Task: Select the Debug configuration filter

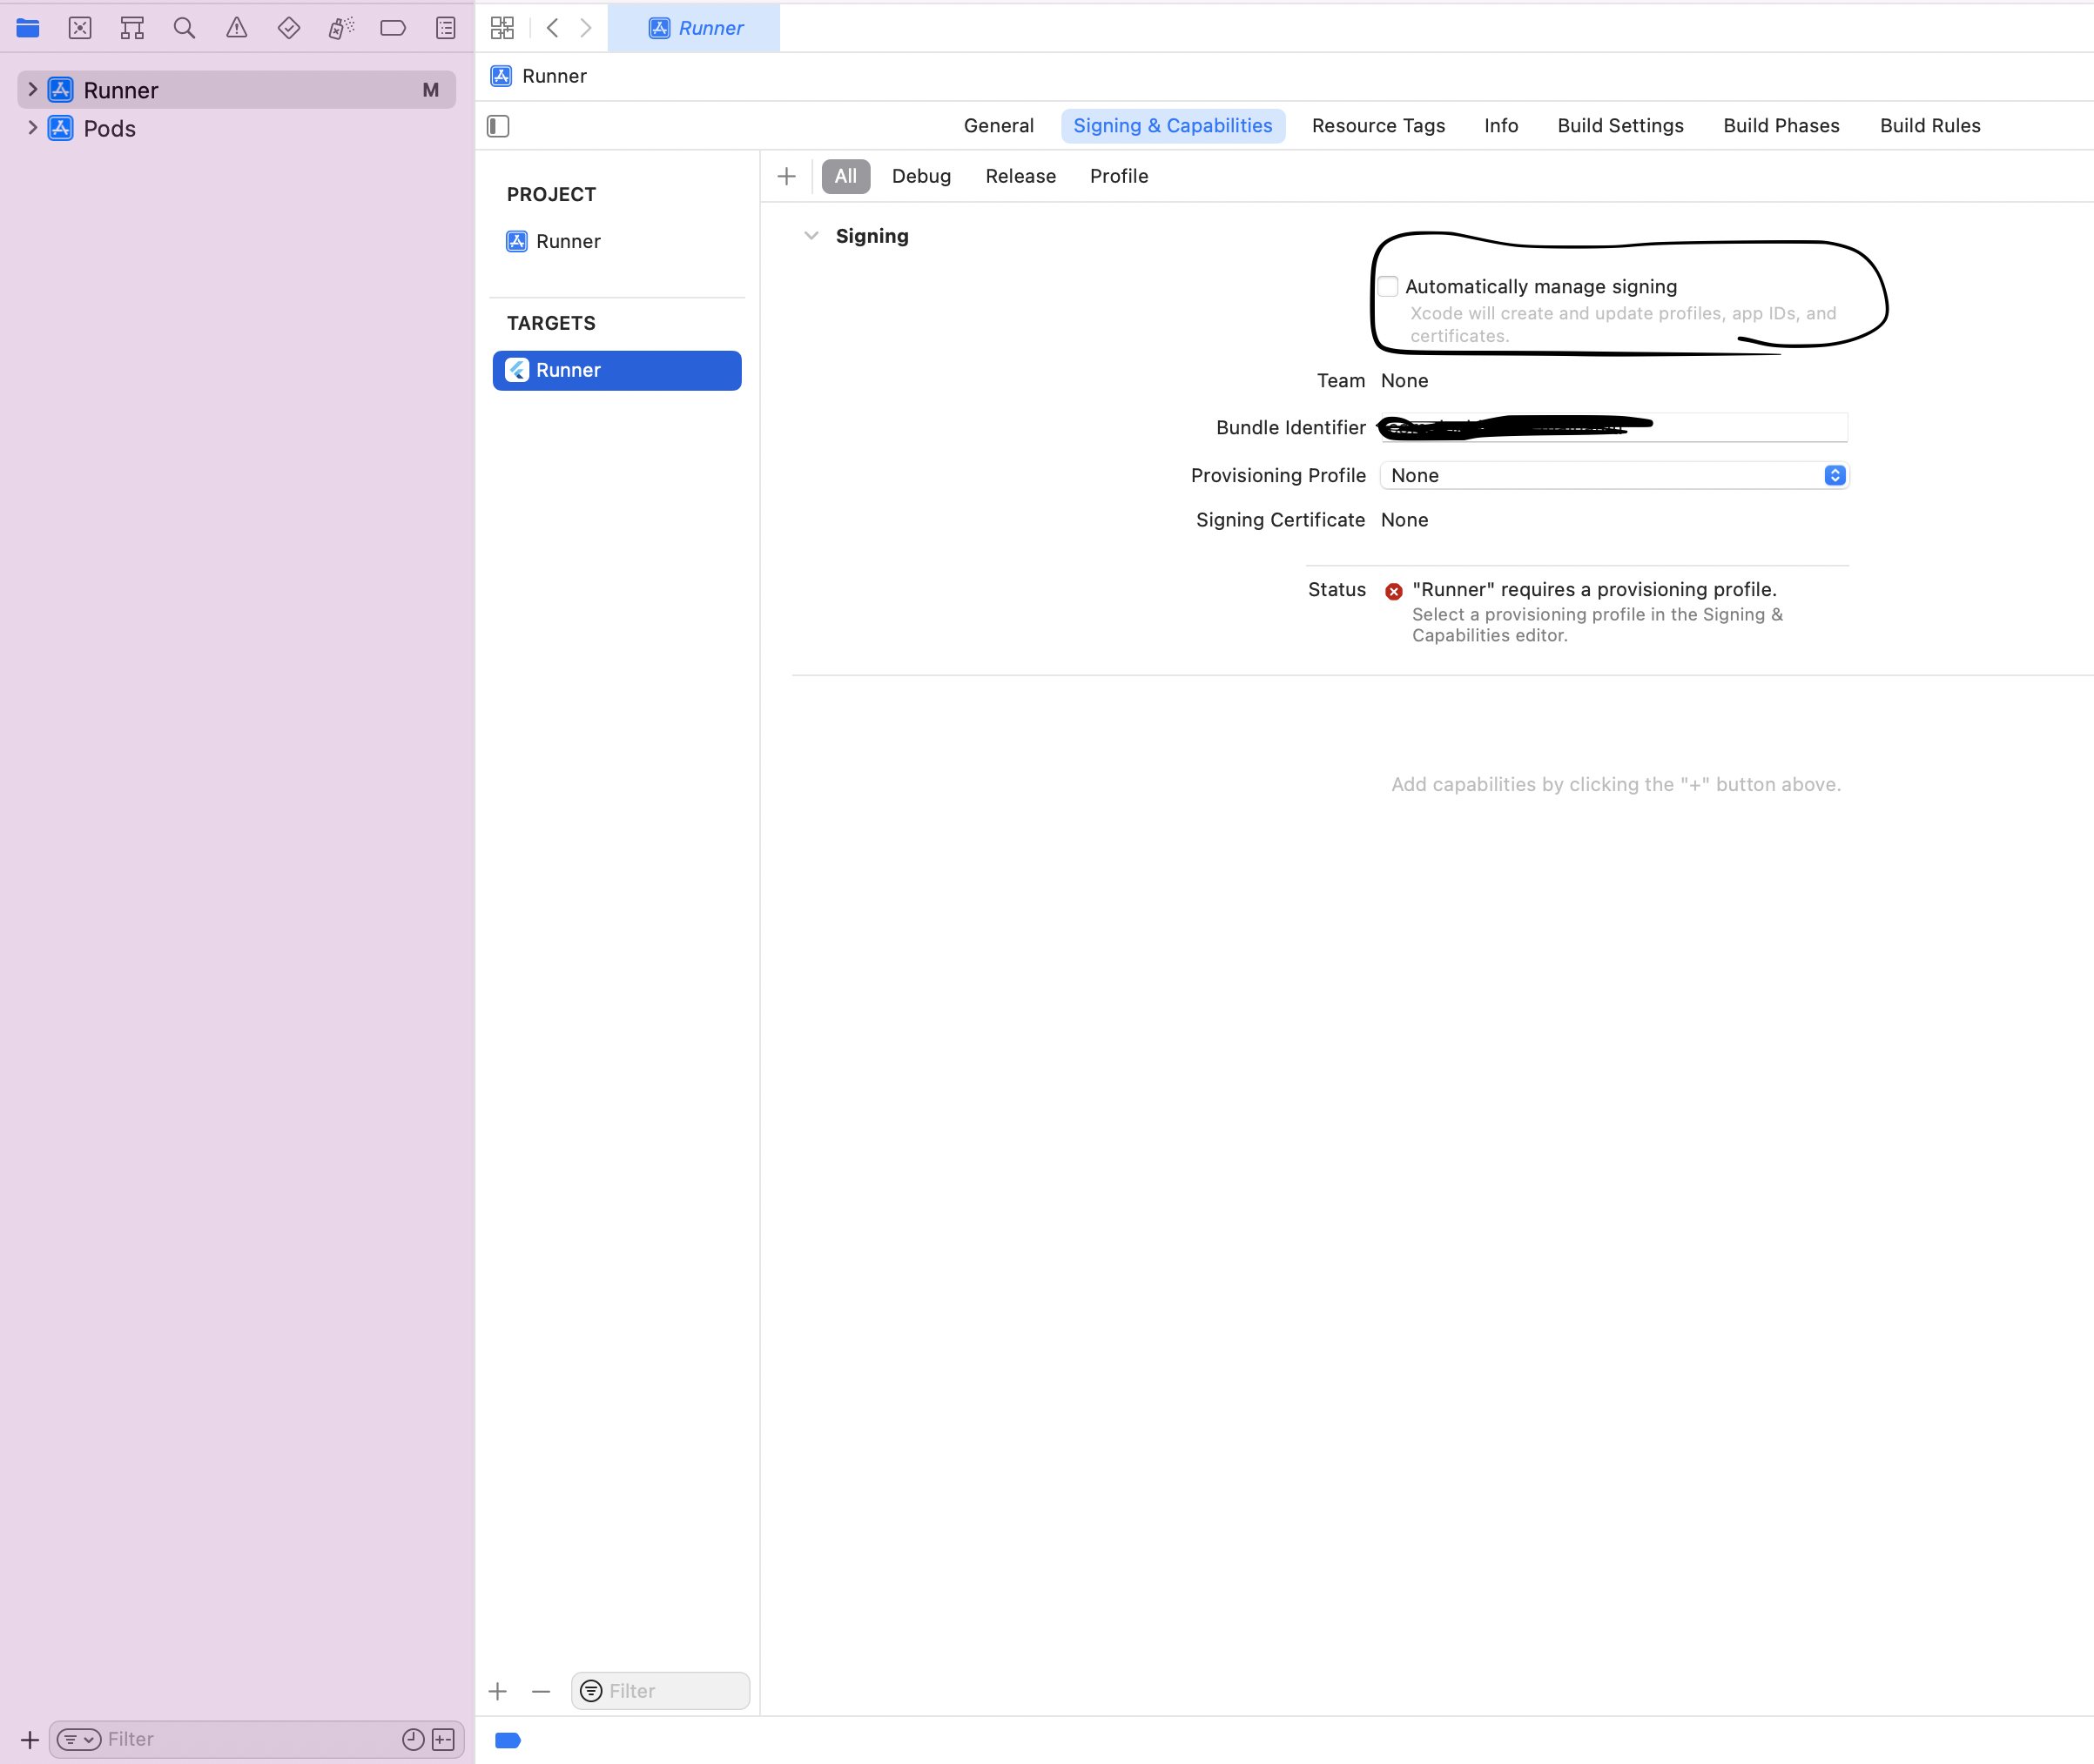Action: (920, 176)
